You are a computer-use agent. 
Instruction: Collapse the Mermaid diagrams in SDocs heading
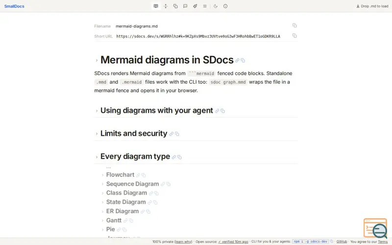tap(97, 60)
